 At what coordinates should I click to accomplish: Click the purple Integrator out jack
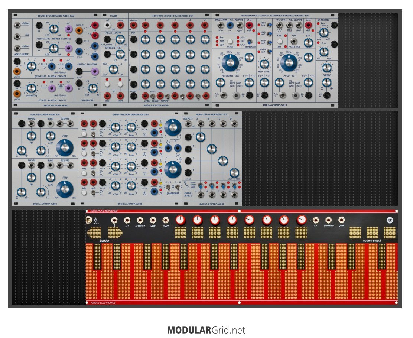95,71
